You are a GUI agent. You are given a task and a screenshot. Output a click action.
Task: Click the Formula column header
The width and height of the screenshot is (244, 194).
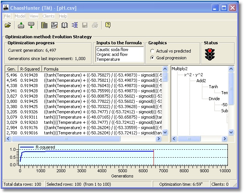pyautogui.click(x=102, y=69)
